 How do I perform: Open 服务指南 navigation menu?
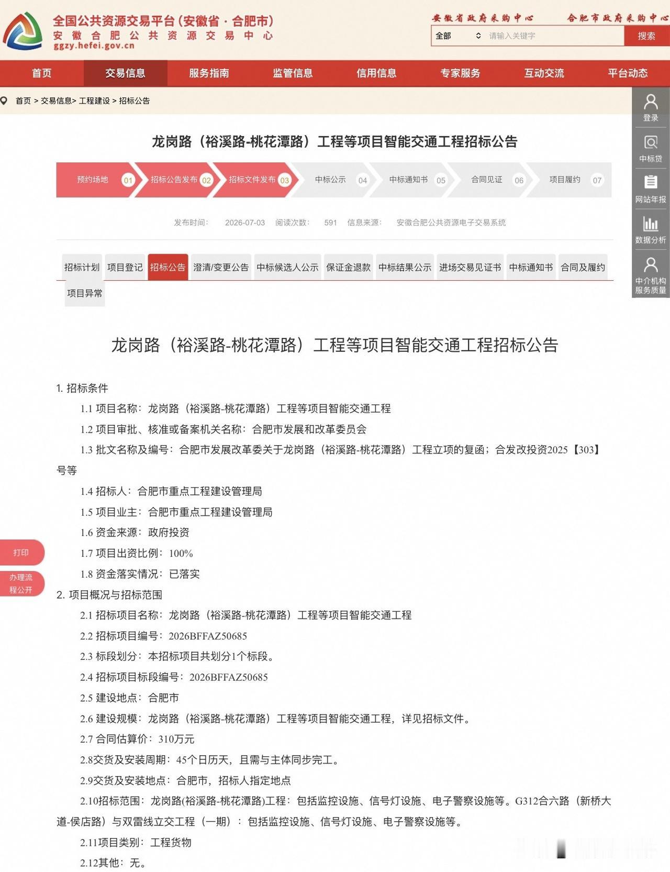[209, 73]
